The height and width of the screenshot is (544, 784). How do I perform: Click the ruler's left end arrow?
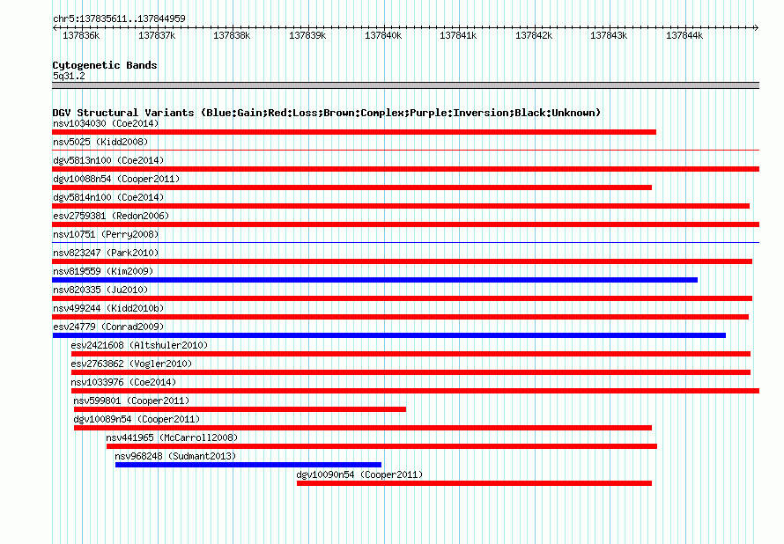(55, 27)
